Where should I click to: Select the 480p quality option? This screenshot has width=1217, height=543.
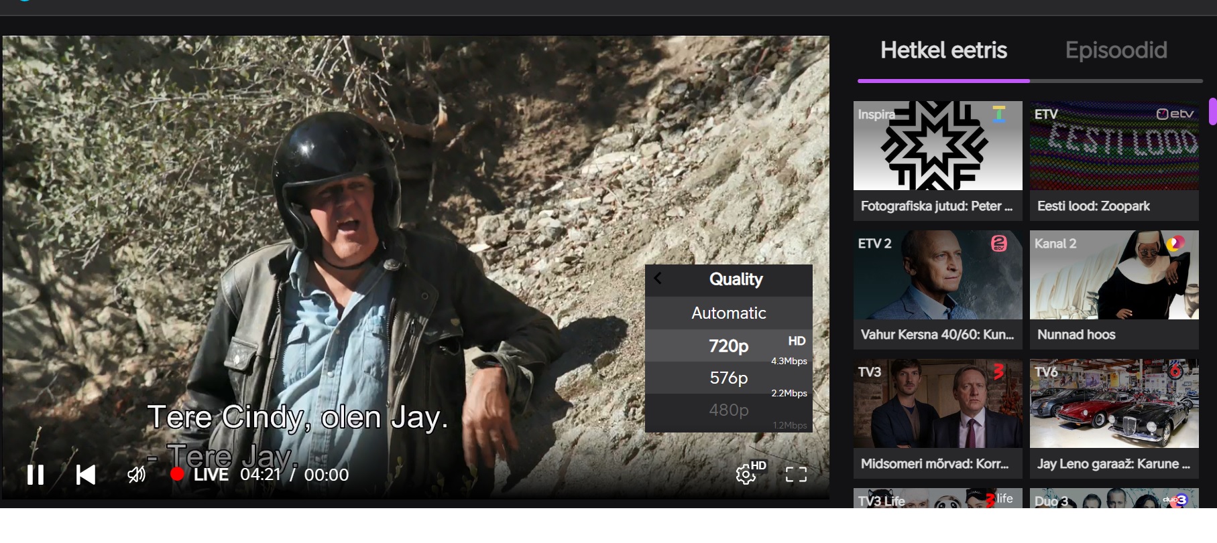tap(728, 410)
